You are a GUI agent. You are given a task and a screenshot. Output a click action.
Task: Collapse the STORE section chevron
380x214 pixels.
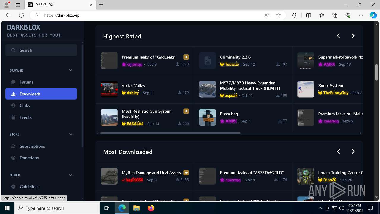[x=71, y=134]
